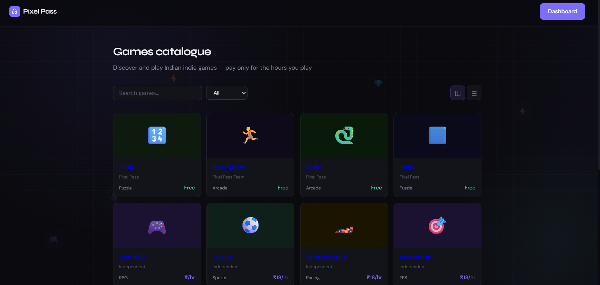Image resolution: width=600 pixels, height=285 pixels.
Task: Click the Snake game snake icon
Action: [x=344, y=135]
